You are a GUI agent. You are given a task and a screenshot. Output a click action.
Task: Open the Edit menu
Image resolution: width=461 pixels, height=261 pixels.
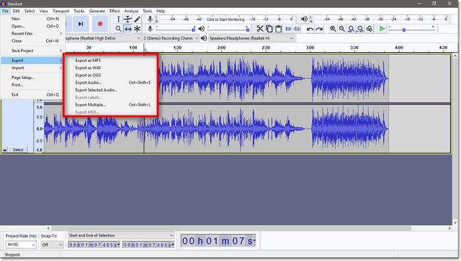[16, 11]
